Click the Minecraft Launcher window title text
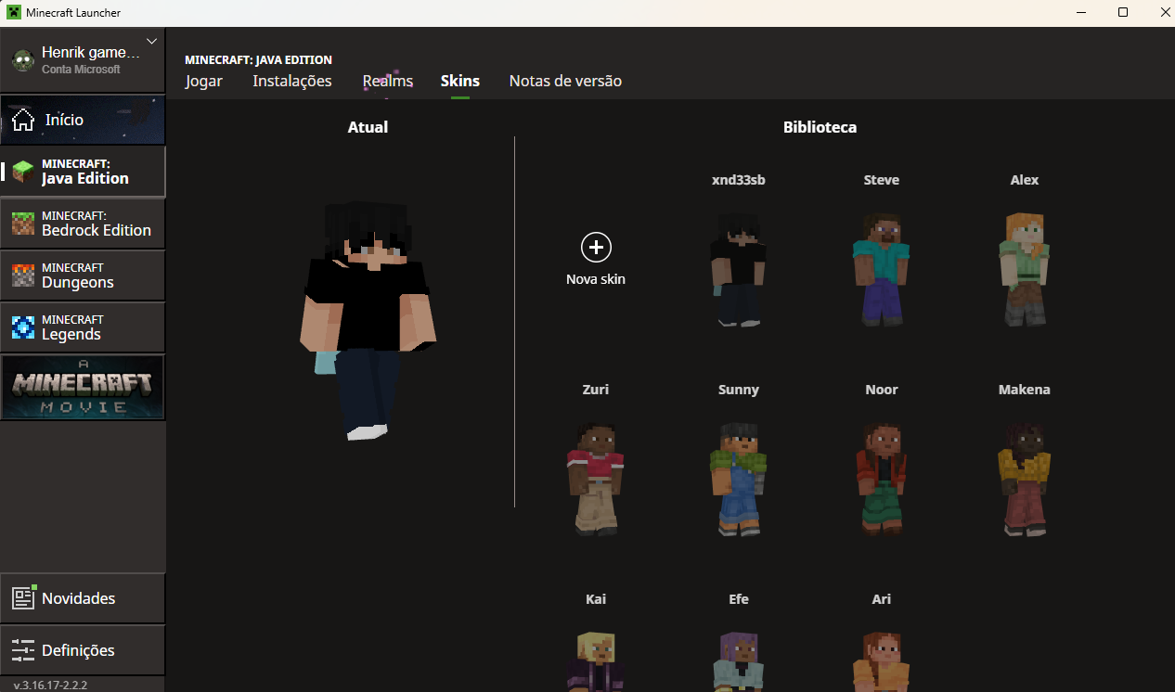 73,13
